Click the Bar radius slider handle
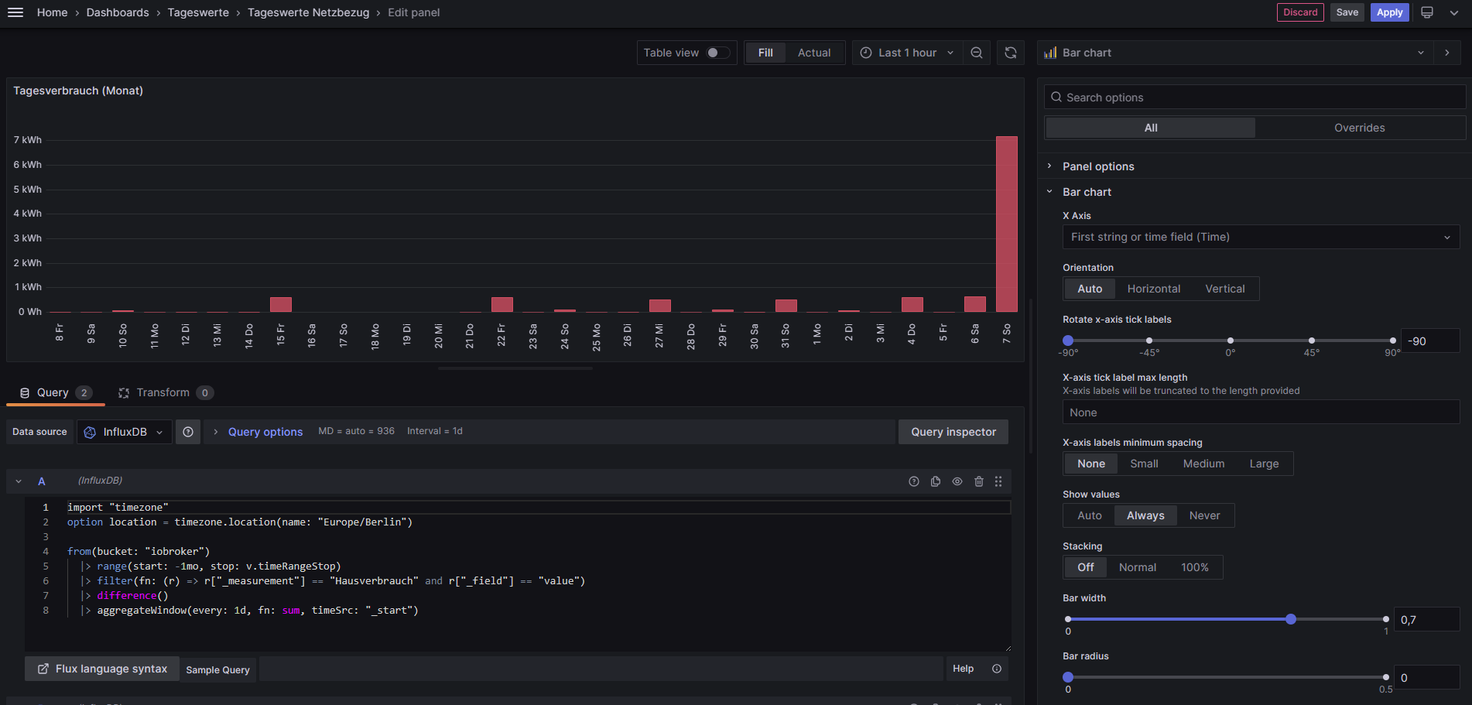Viewport: 1472px width, 705px height. [1068, 677]
